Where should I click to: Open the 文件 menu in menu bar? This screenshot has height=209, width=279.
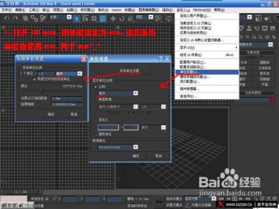coord(6,10)
